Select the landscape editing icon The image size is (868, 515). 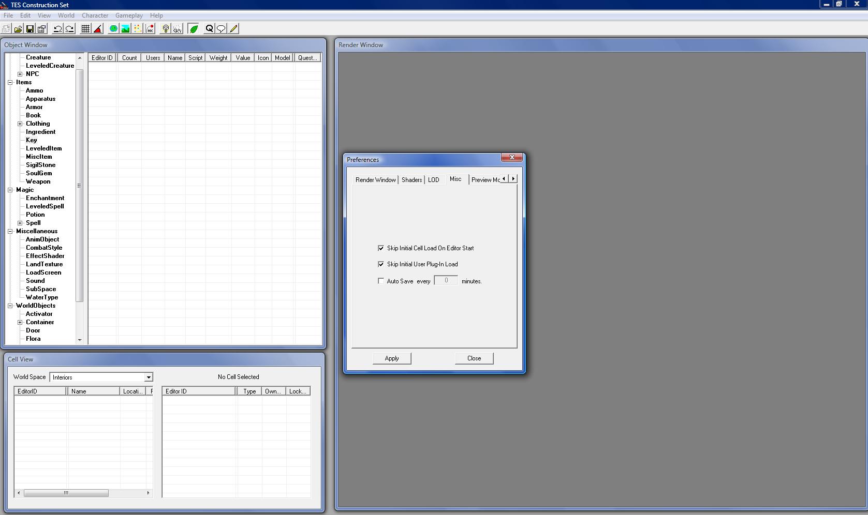[125, 29]
